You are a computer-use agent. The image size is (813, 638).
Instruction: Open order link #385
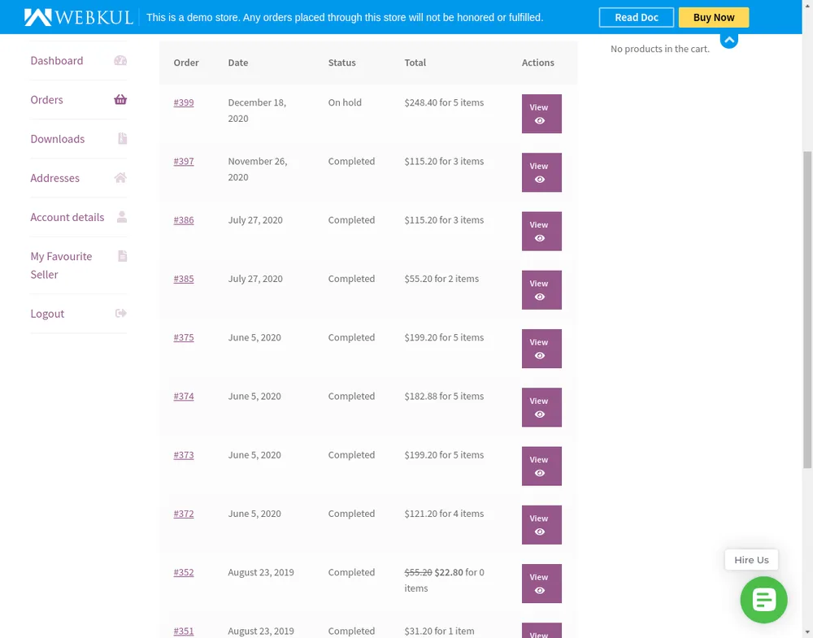point(184,278)
